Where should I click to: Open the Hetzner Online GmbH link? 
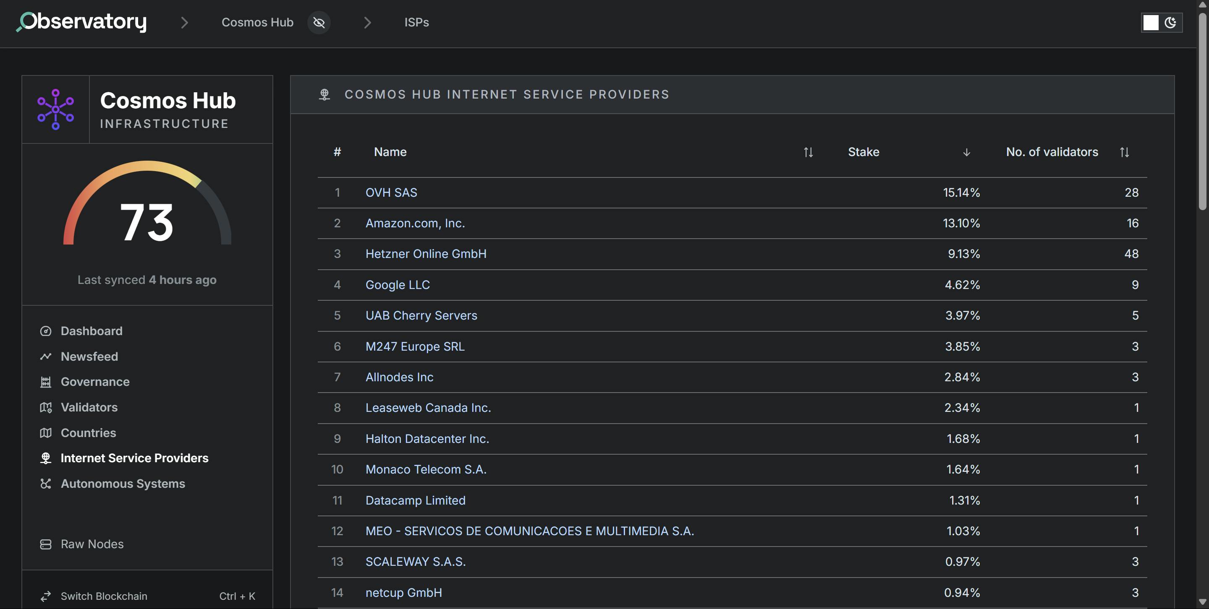pos(426,254)
